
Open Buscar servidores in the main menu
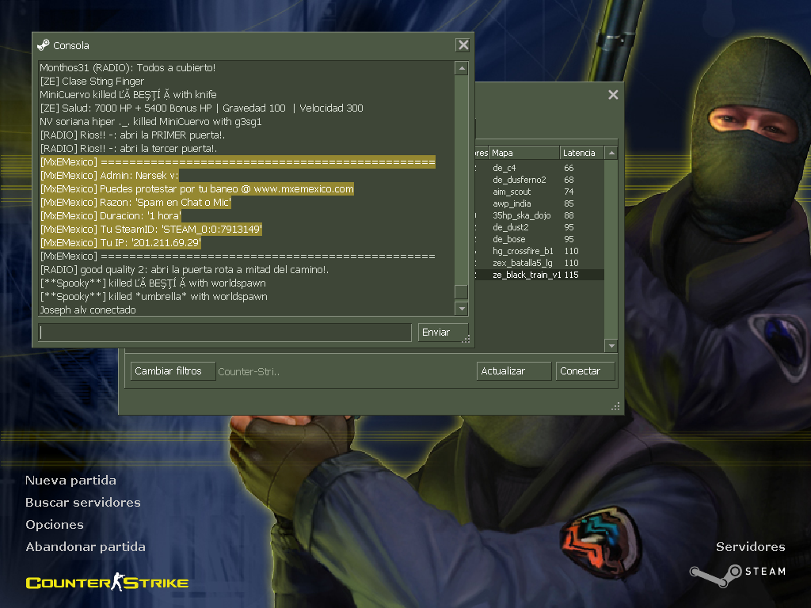[x=82, y=503]
